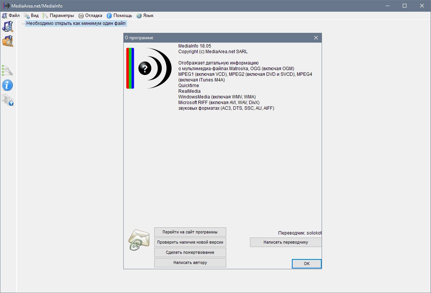Click Проверить наличие новой версии button

click(190, 242)
